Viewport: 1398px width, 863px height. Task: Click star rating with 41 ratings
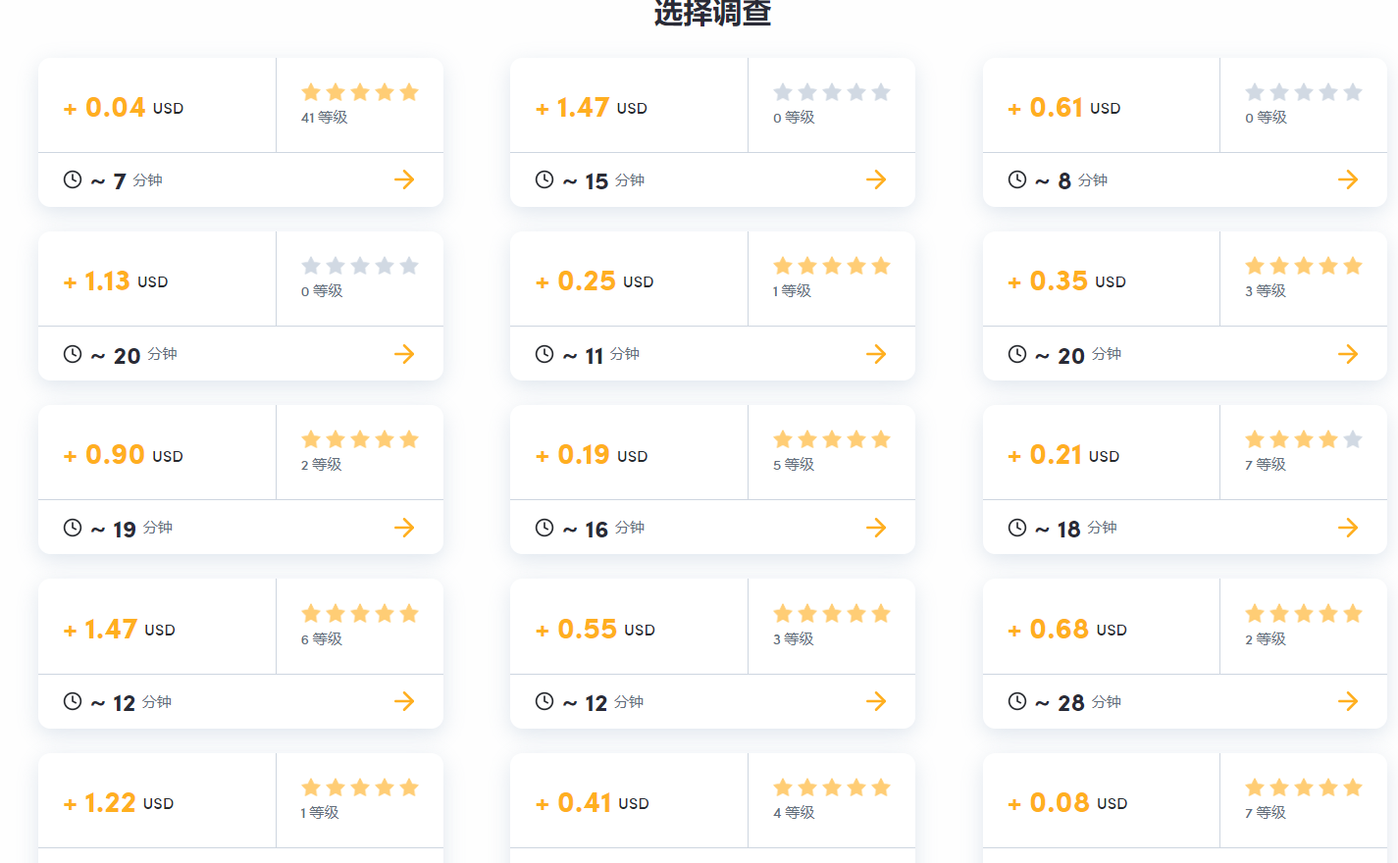[360, 92]
